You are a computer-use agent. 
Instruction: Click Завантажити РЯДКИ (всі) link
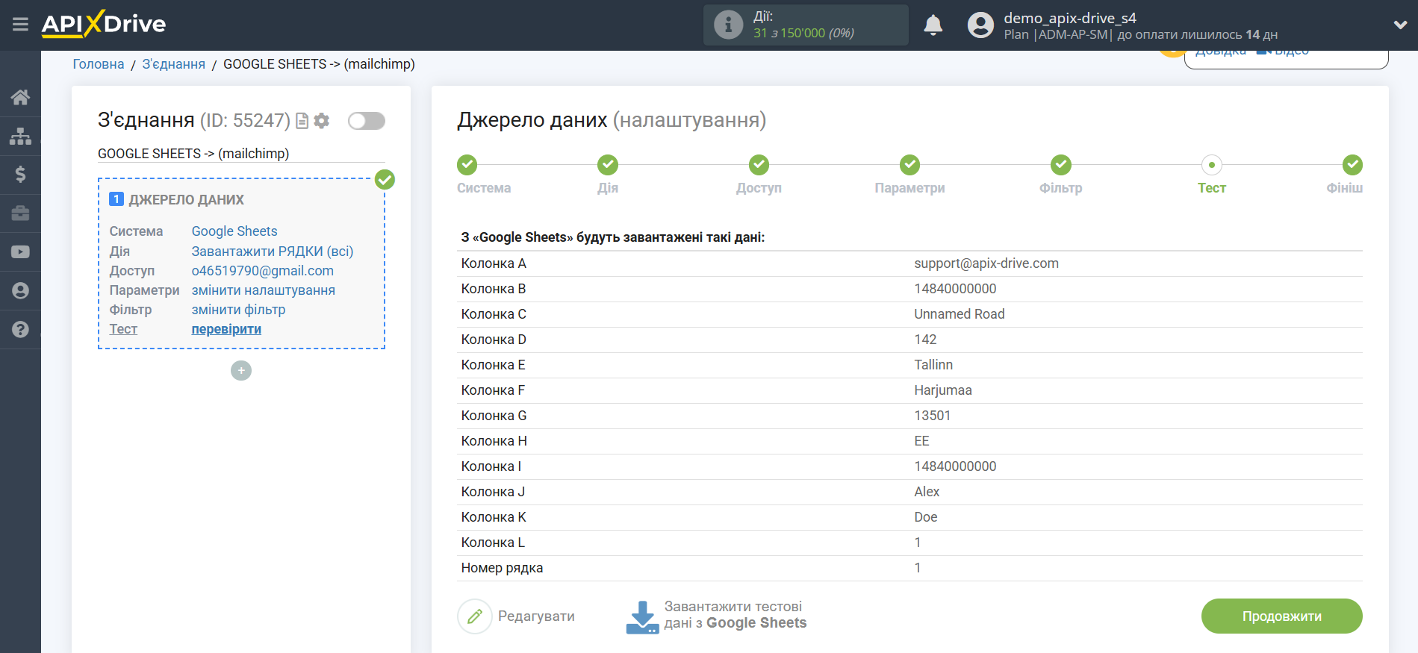click(273, 251)
